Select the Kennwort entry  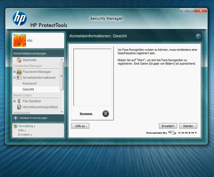pos(30,84)
